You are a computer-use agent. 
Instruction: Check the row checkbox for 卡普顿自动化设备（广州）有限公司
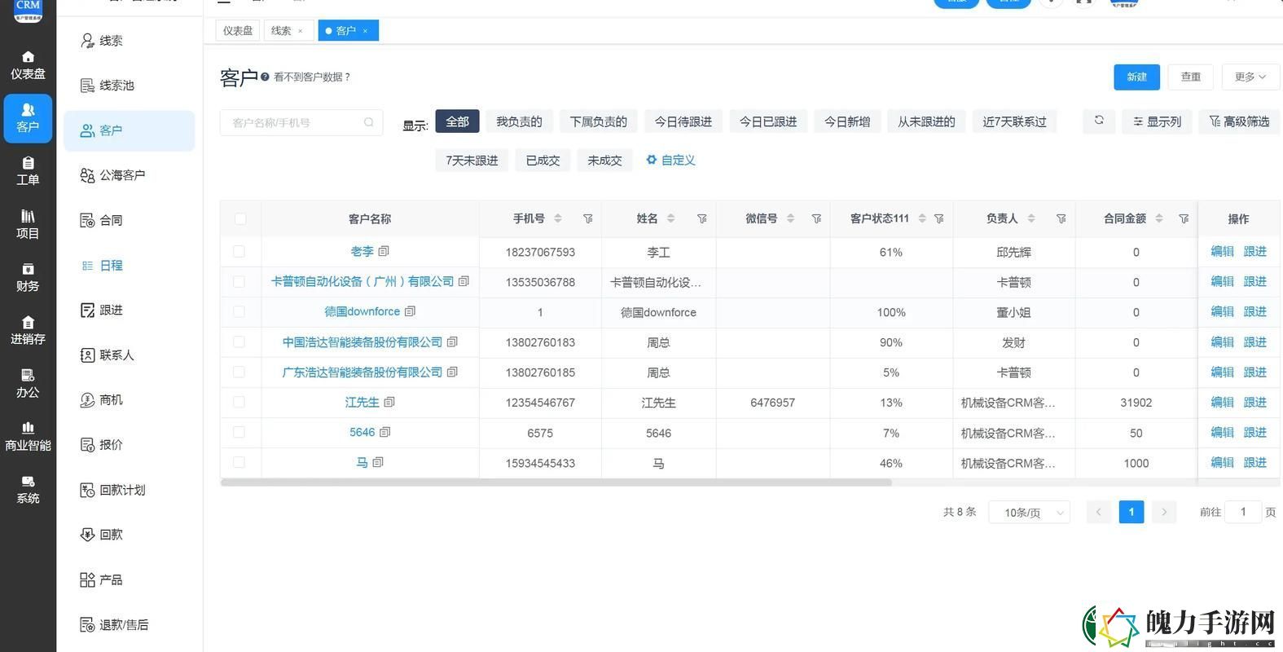[x=239, y=282]
